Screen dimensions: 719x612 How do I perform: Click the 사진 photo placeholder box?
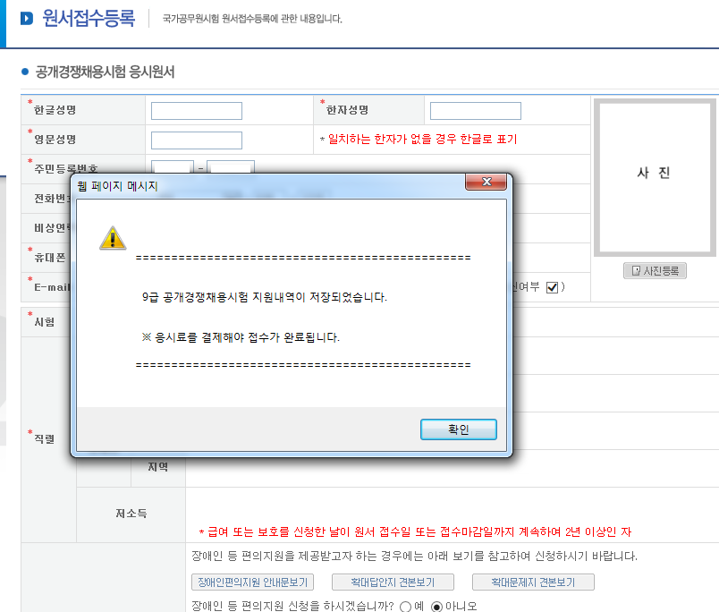tap(654, 175)
